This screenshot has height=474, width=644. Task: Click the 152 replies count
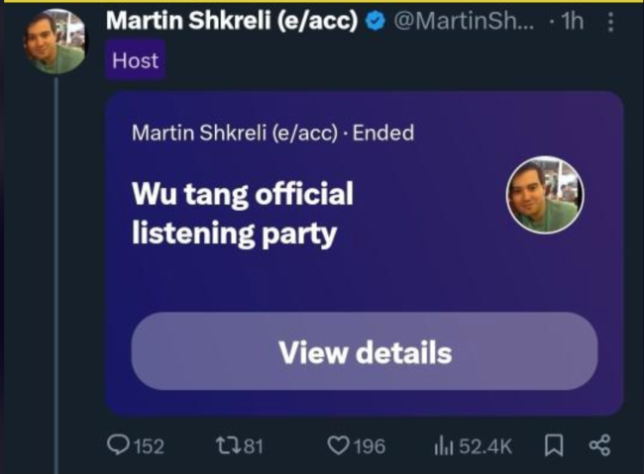pyautogui.click(x=148, y=447)
